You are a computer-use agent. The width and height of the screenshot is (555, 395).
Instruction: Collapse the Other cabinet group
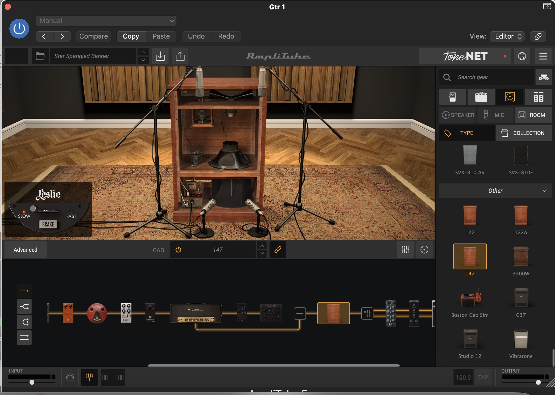[x=495, y=191]
